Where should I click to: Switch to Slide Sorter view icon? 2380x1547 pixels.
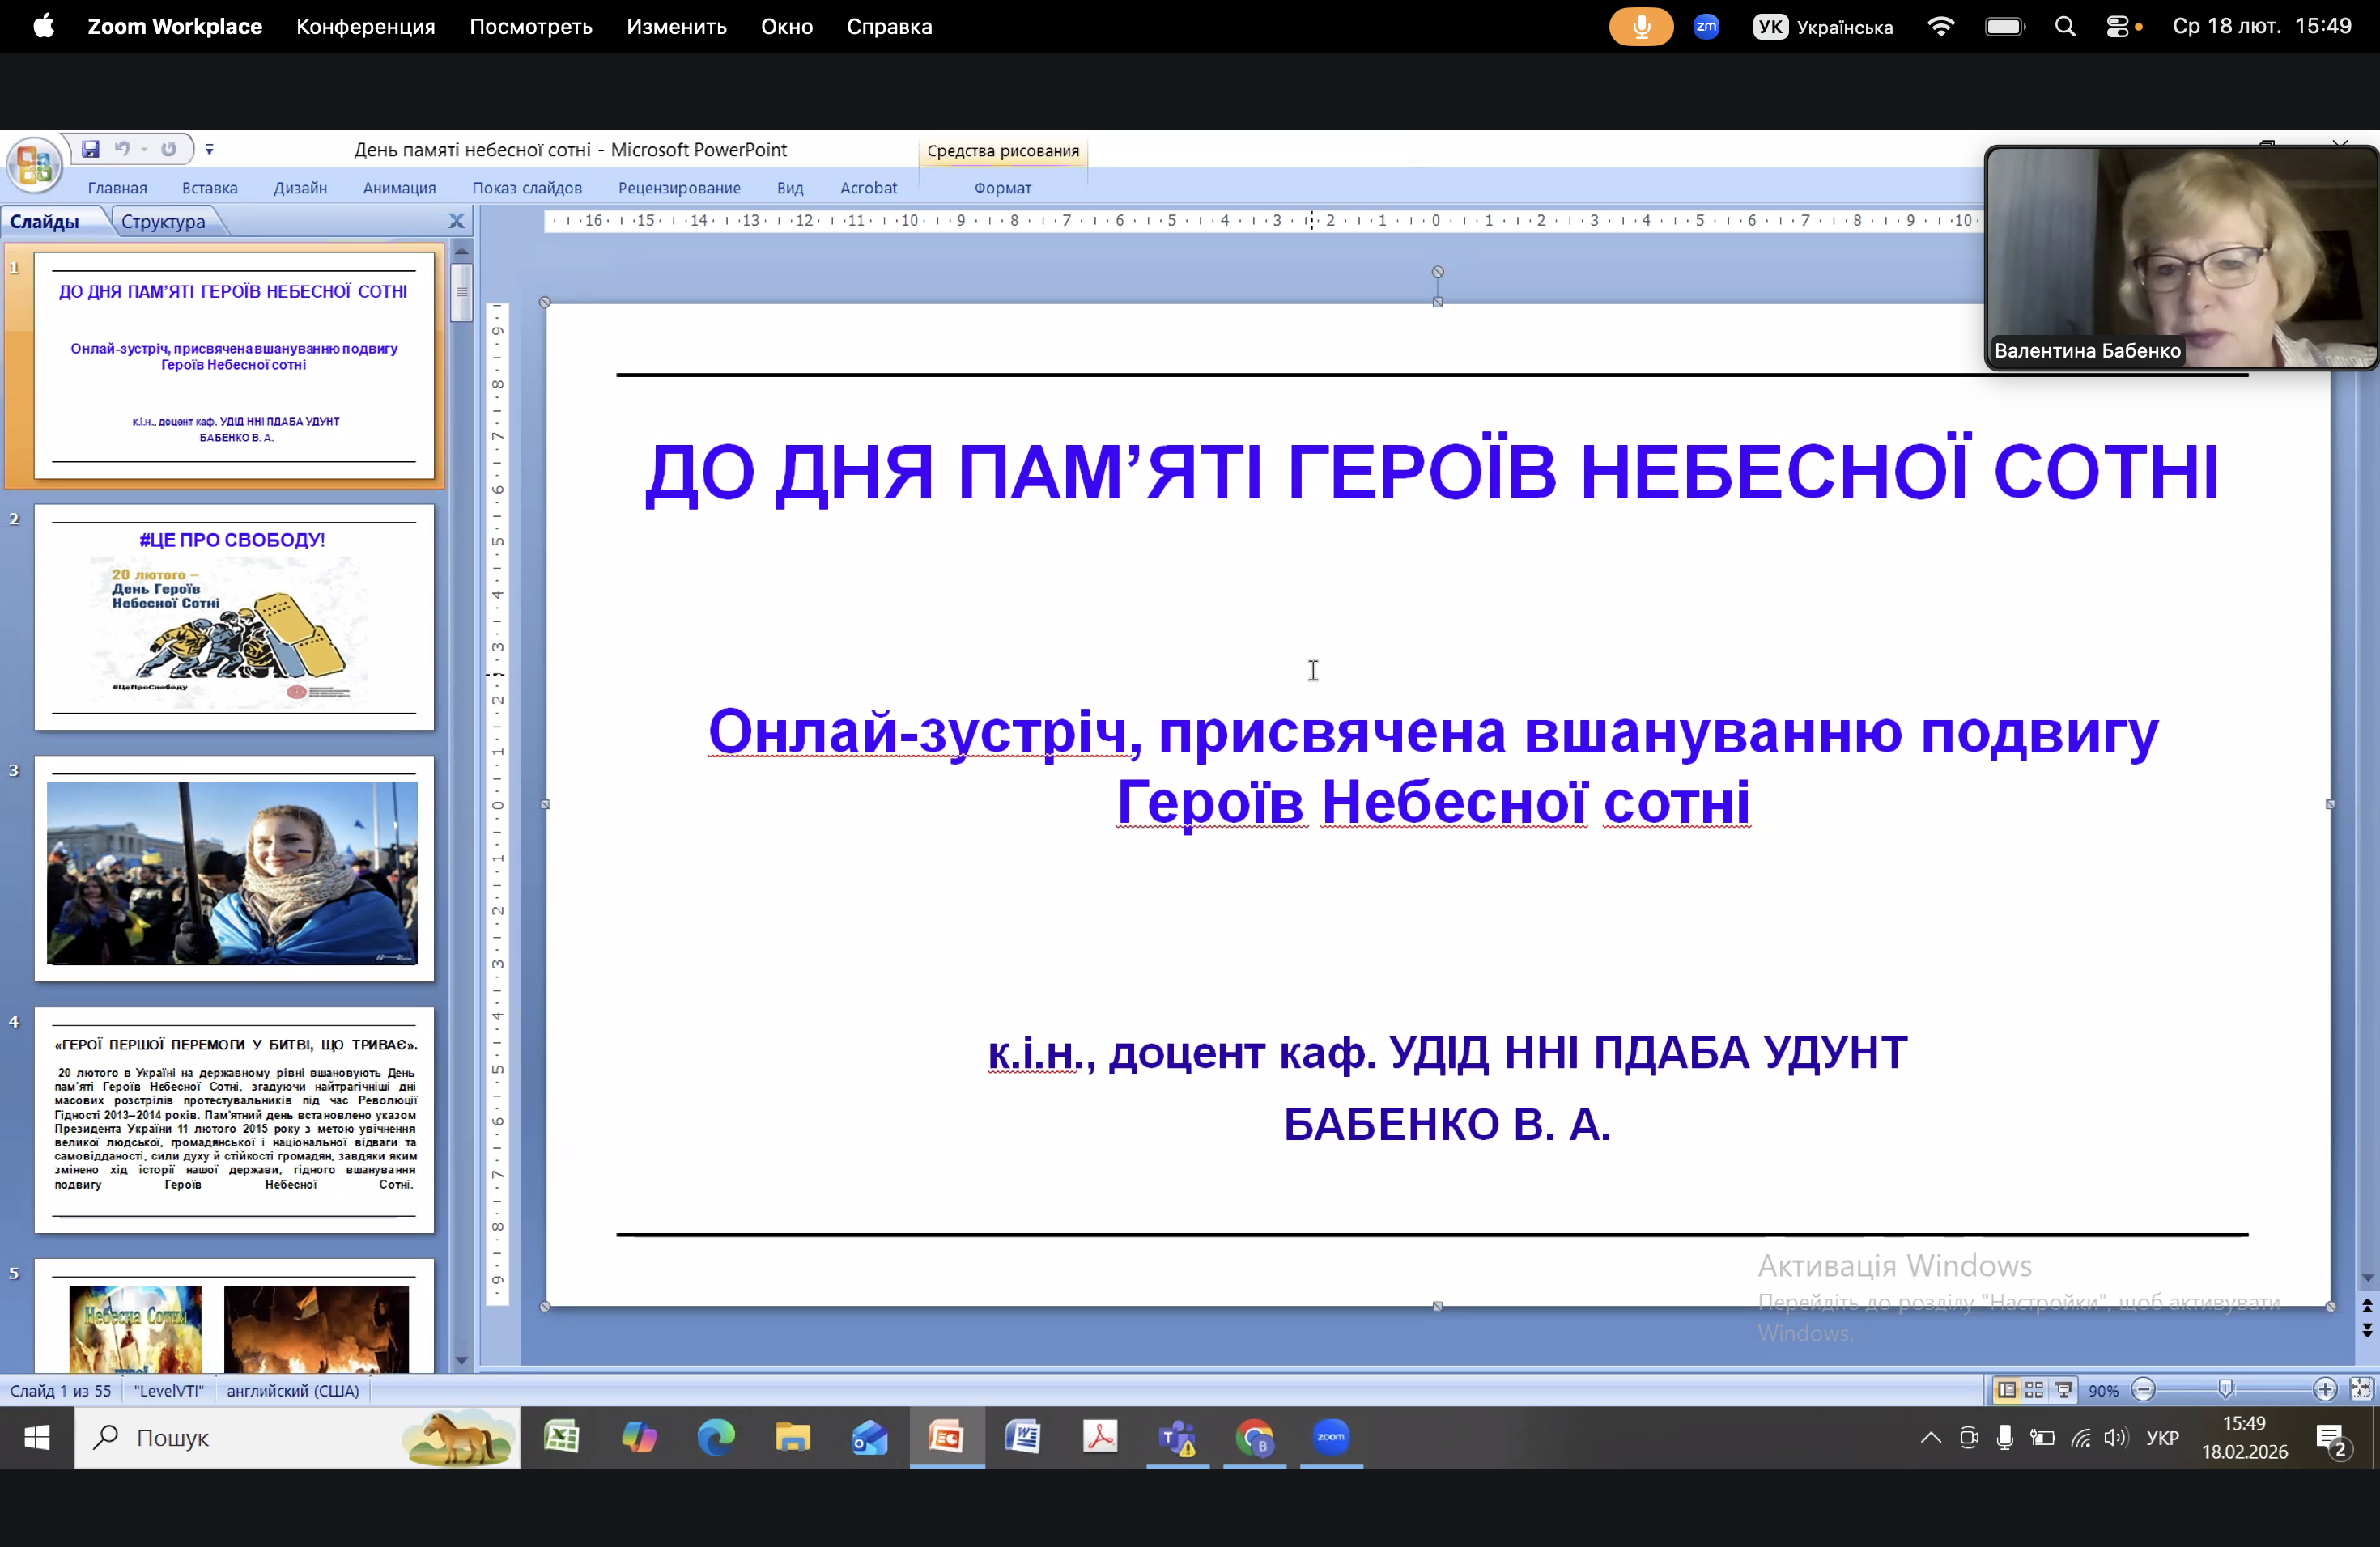pos(2034,1390)
